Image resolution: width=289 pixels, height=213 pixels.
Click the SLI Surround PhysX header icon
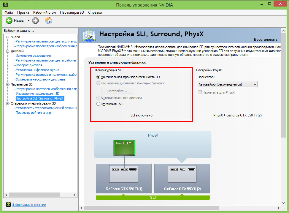tap(89, 35)
